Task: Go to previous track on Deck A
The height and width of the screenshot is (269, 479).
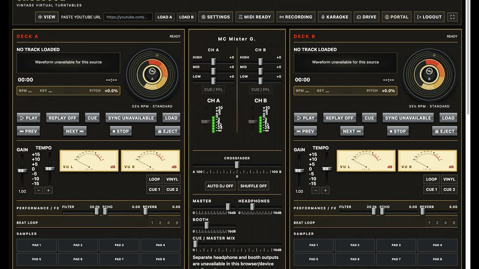Action: [28, 131]
